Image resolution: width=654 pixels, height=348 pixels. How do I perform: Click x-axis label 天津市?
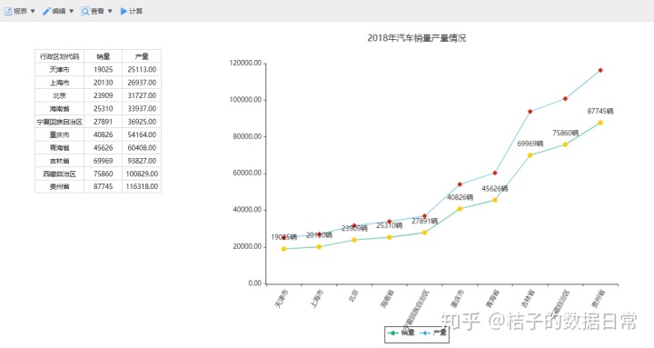(x=281, y=299)
